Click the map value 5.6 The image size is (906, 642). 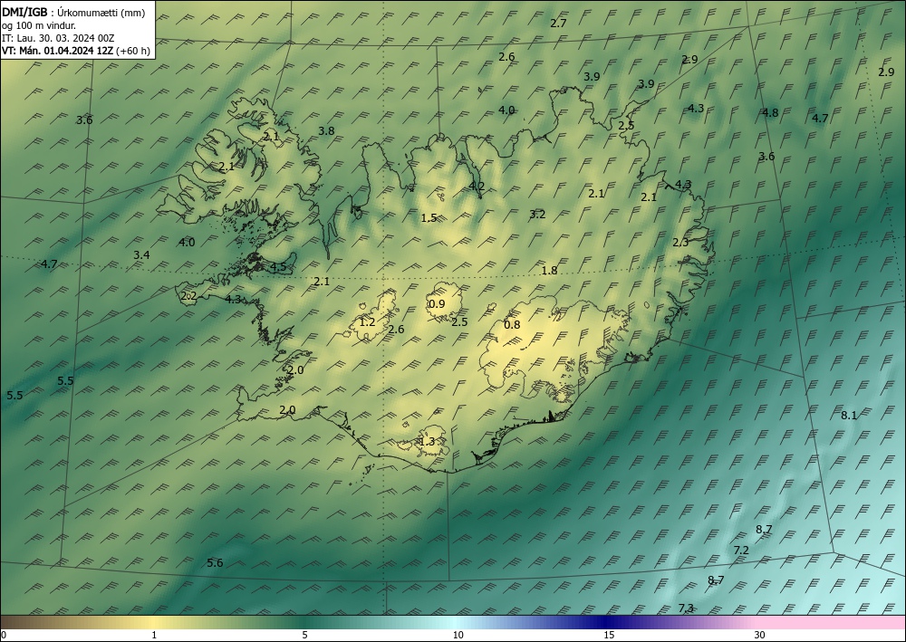coord(215,563)
